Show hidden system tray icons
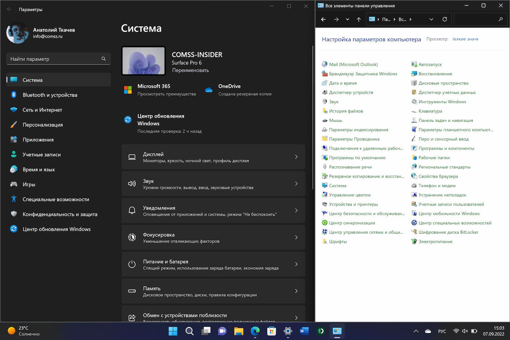This screenshot has height=340, width=510. 416,331
